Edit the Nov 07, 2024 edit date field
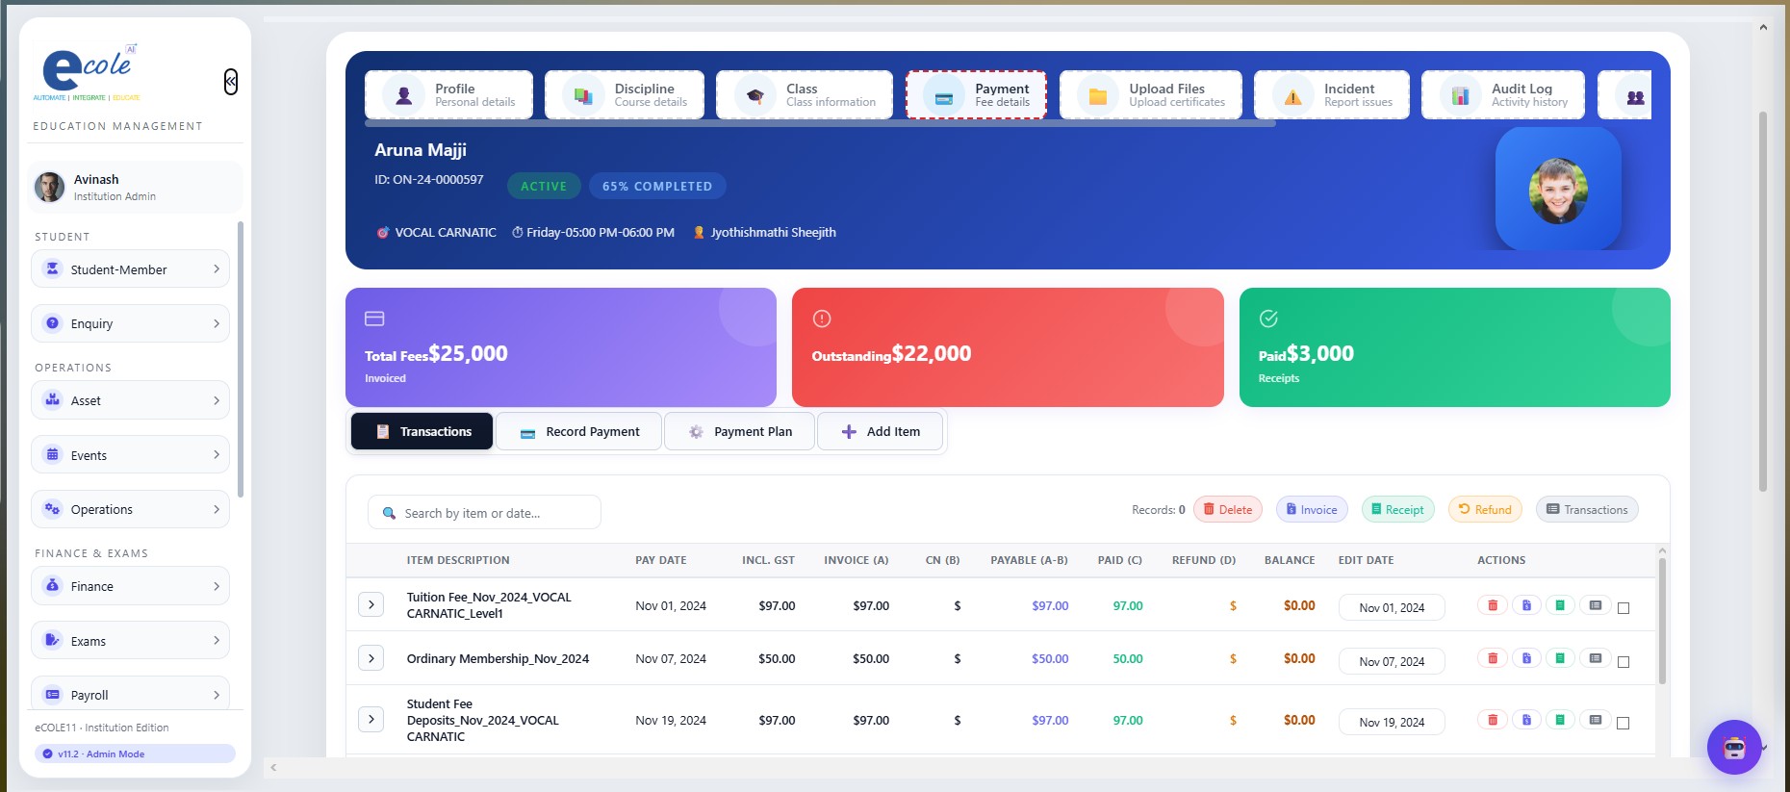Viewport: 1790px width, 792px height. pos(1392,661)
